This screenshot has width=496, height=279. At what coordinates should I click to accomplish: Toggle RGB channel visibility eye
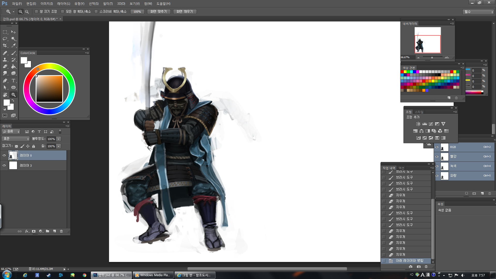pos(437,147)
